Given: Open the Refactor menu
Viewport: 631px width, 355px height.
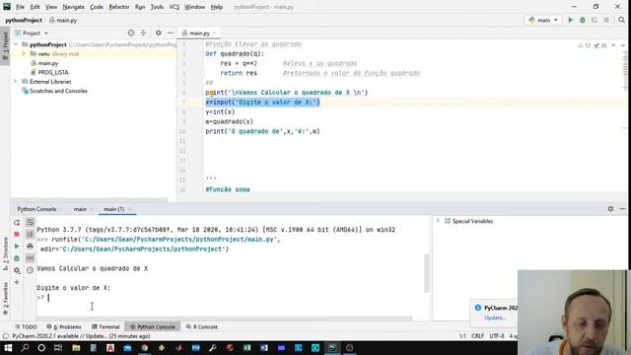Looking at the screenshot, I should (119, 7).
